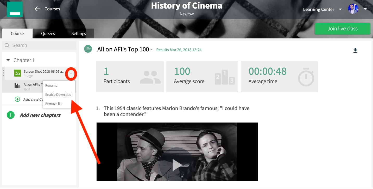The image size is (373, 189).
Task: Click the back arrow next to Courses
Action: 37,9
